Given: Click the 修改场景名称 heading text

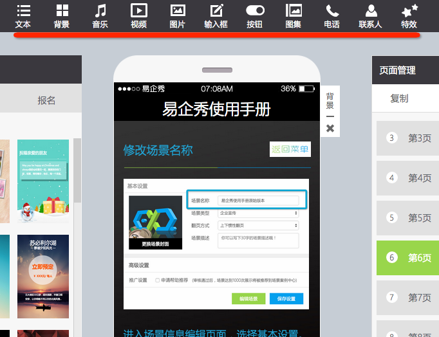Looking at the screenshot, I should (x=158, y=150).
